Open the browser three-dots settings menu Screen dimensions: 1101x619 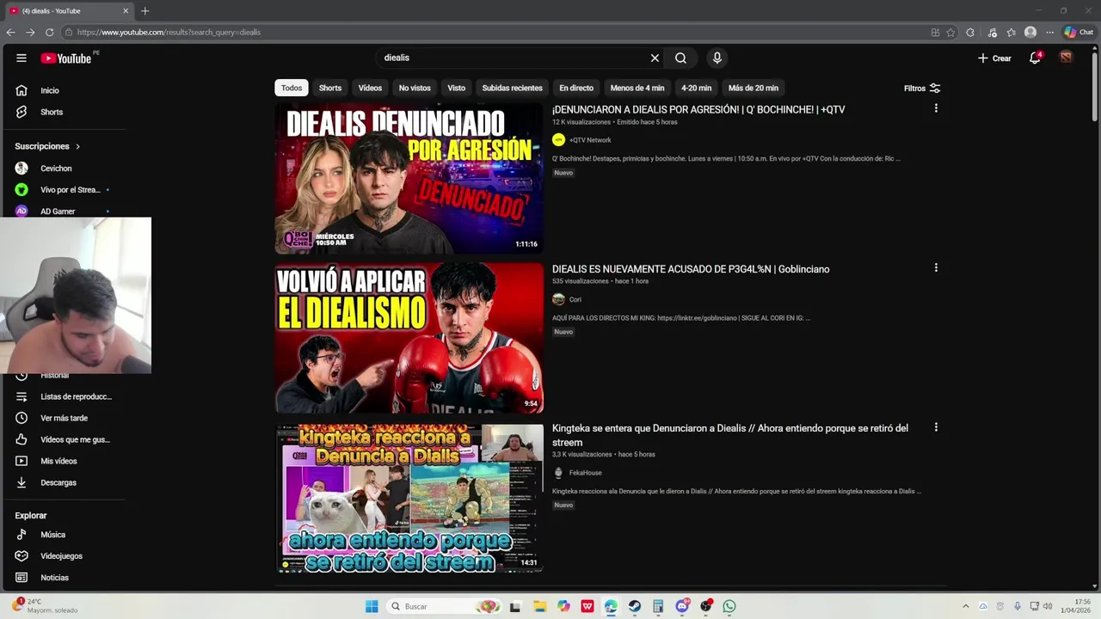[1049, 32]
